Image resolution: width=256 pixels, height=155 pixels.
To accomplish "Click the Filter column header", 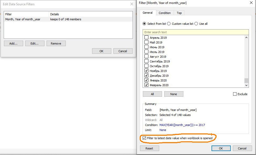I will [x=26, y=14].
